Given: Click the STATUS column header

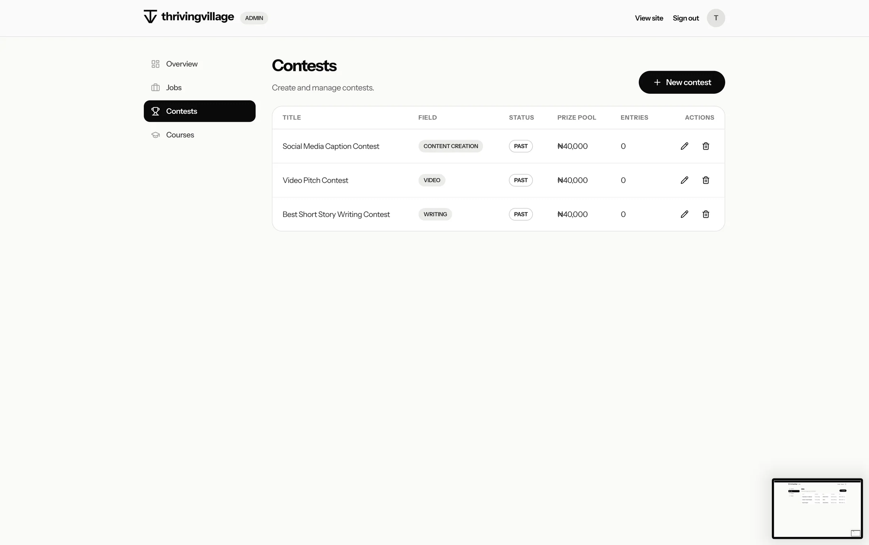Looking at the screenshot, I should [x=521, y=117].
